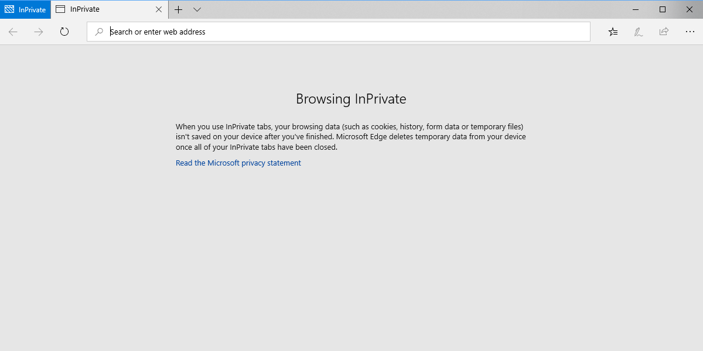This screenshot has height=351, width=703.
Task: Expand the tab preview chevron
Action: pyautogui.click(x=197, y=9)
